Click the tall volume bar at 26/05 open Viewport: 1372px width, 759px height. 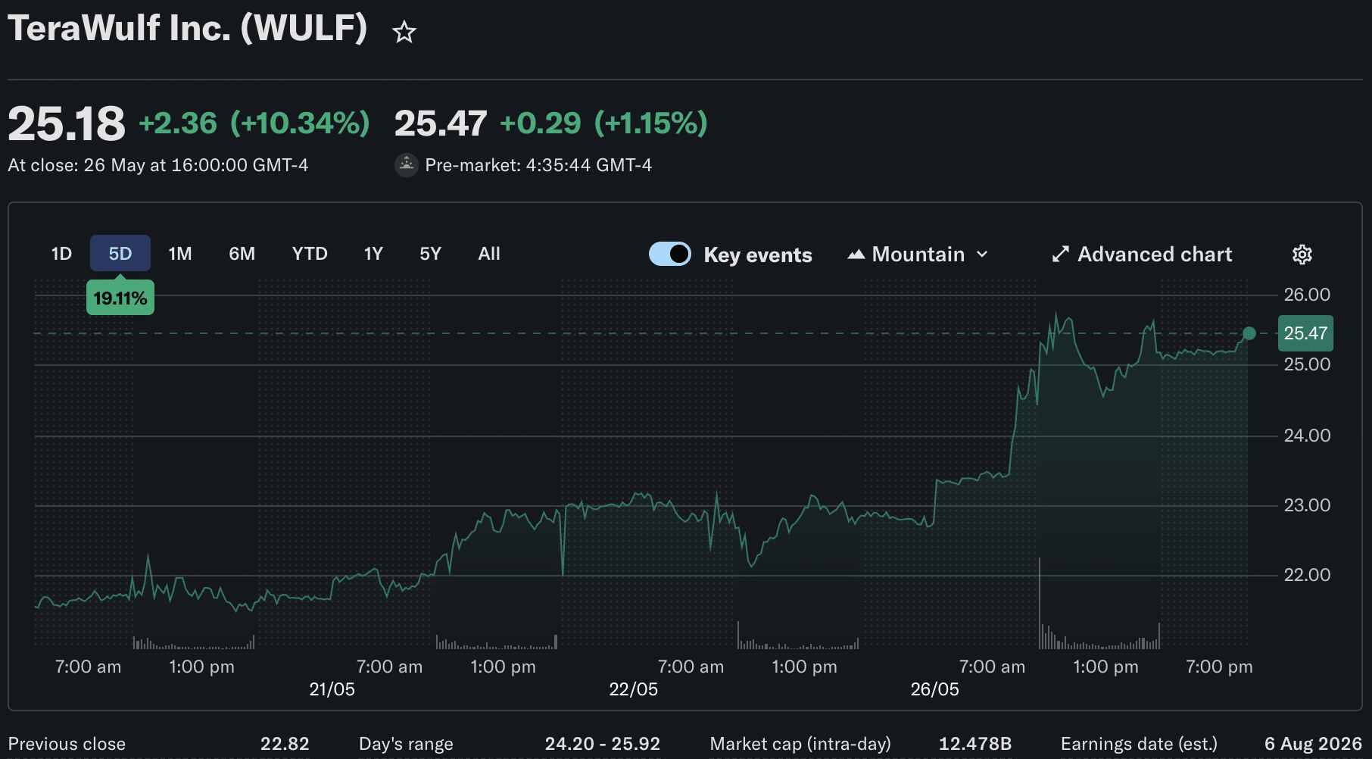click(1040, 603)
